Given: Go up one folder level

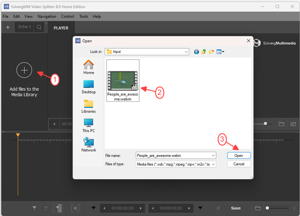Looking at the screenshot, I should pyautogui.click(x=204, y=52).
